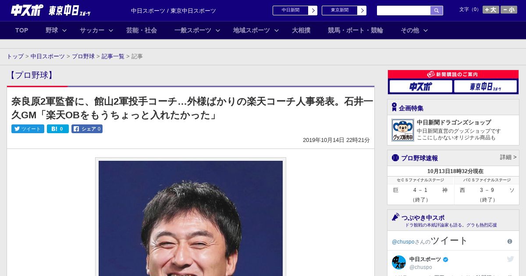Click the magnifier search button
526x276 pixels.
pyautogui.click(x=437, y=11)
